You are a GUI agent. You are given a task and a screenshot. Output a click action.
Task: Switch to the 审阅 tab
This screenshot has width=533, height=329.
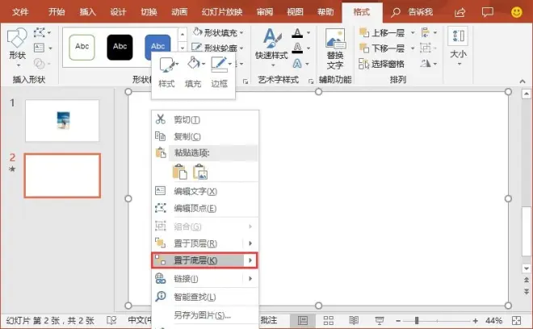point(265,12)
